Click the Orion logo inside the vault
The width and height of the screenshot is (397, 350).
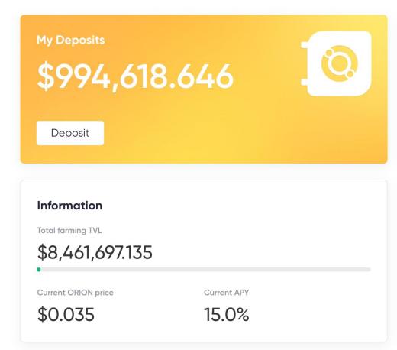coord(340,63)
